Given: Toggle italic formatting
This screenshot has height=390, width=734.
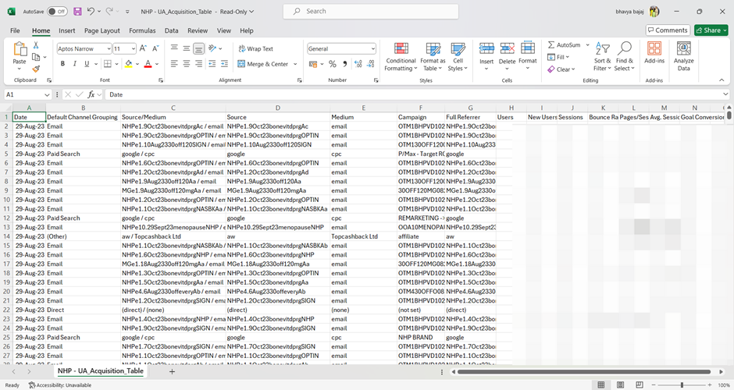Looking at the screenshot, I should coord(74,64).
